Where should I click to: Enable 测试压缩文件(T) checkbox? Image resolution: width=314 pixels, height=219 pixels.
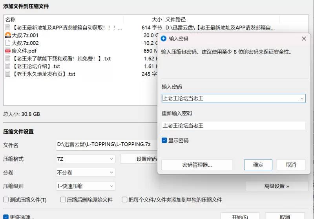point(6,200)
